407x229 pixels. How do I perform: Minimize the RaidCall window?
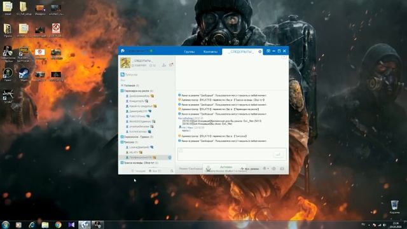pos(274,51)
